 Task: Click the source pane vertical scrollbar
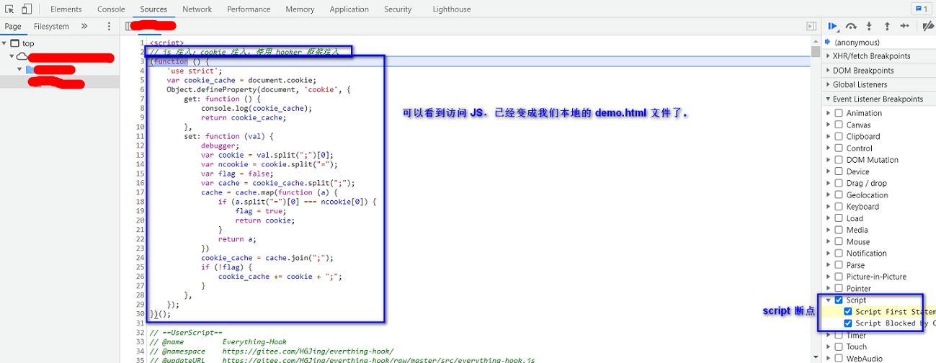(816, 202)
